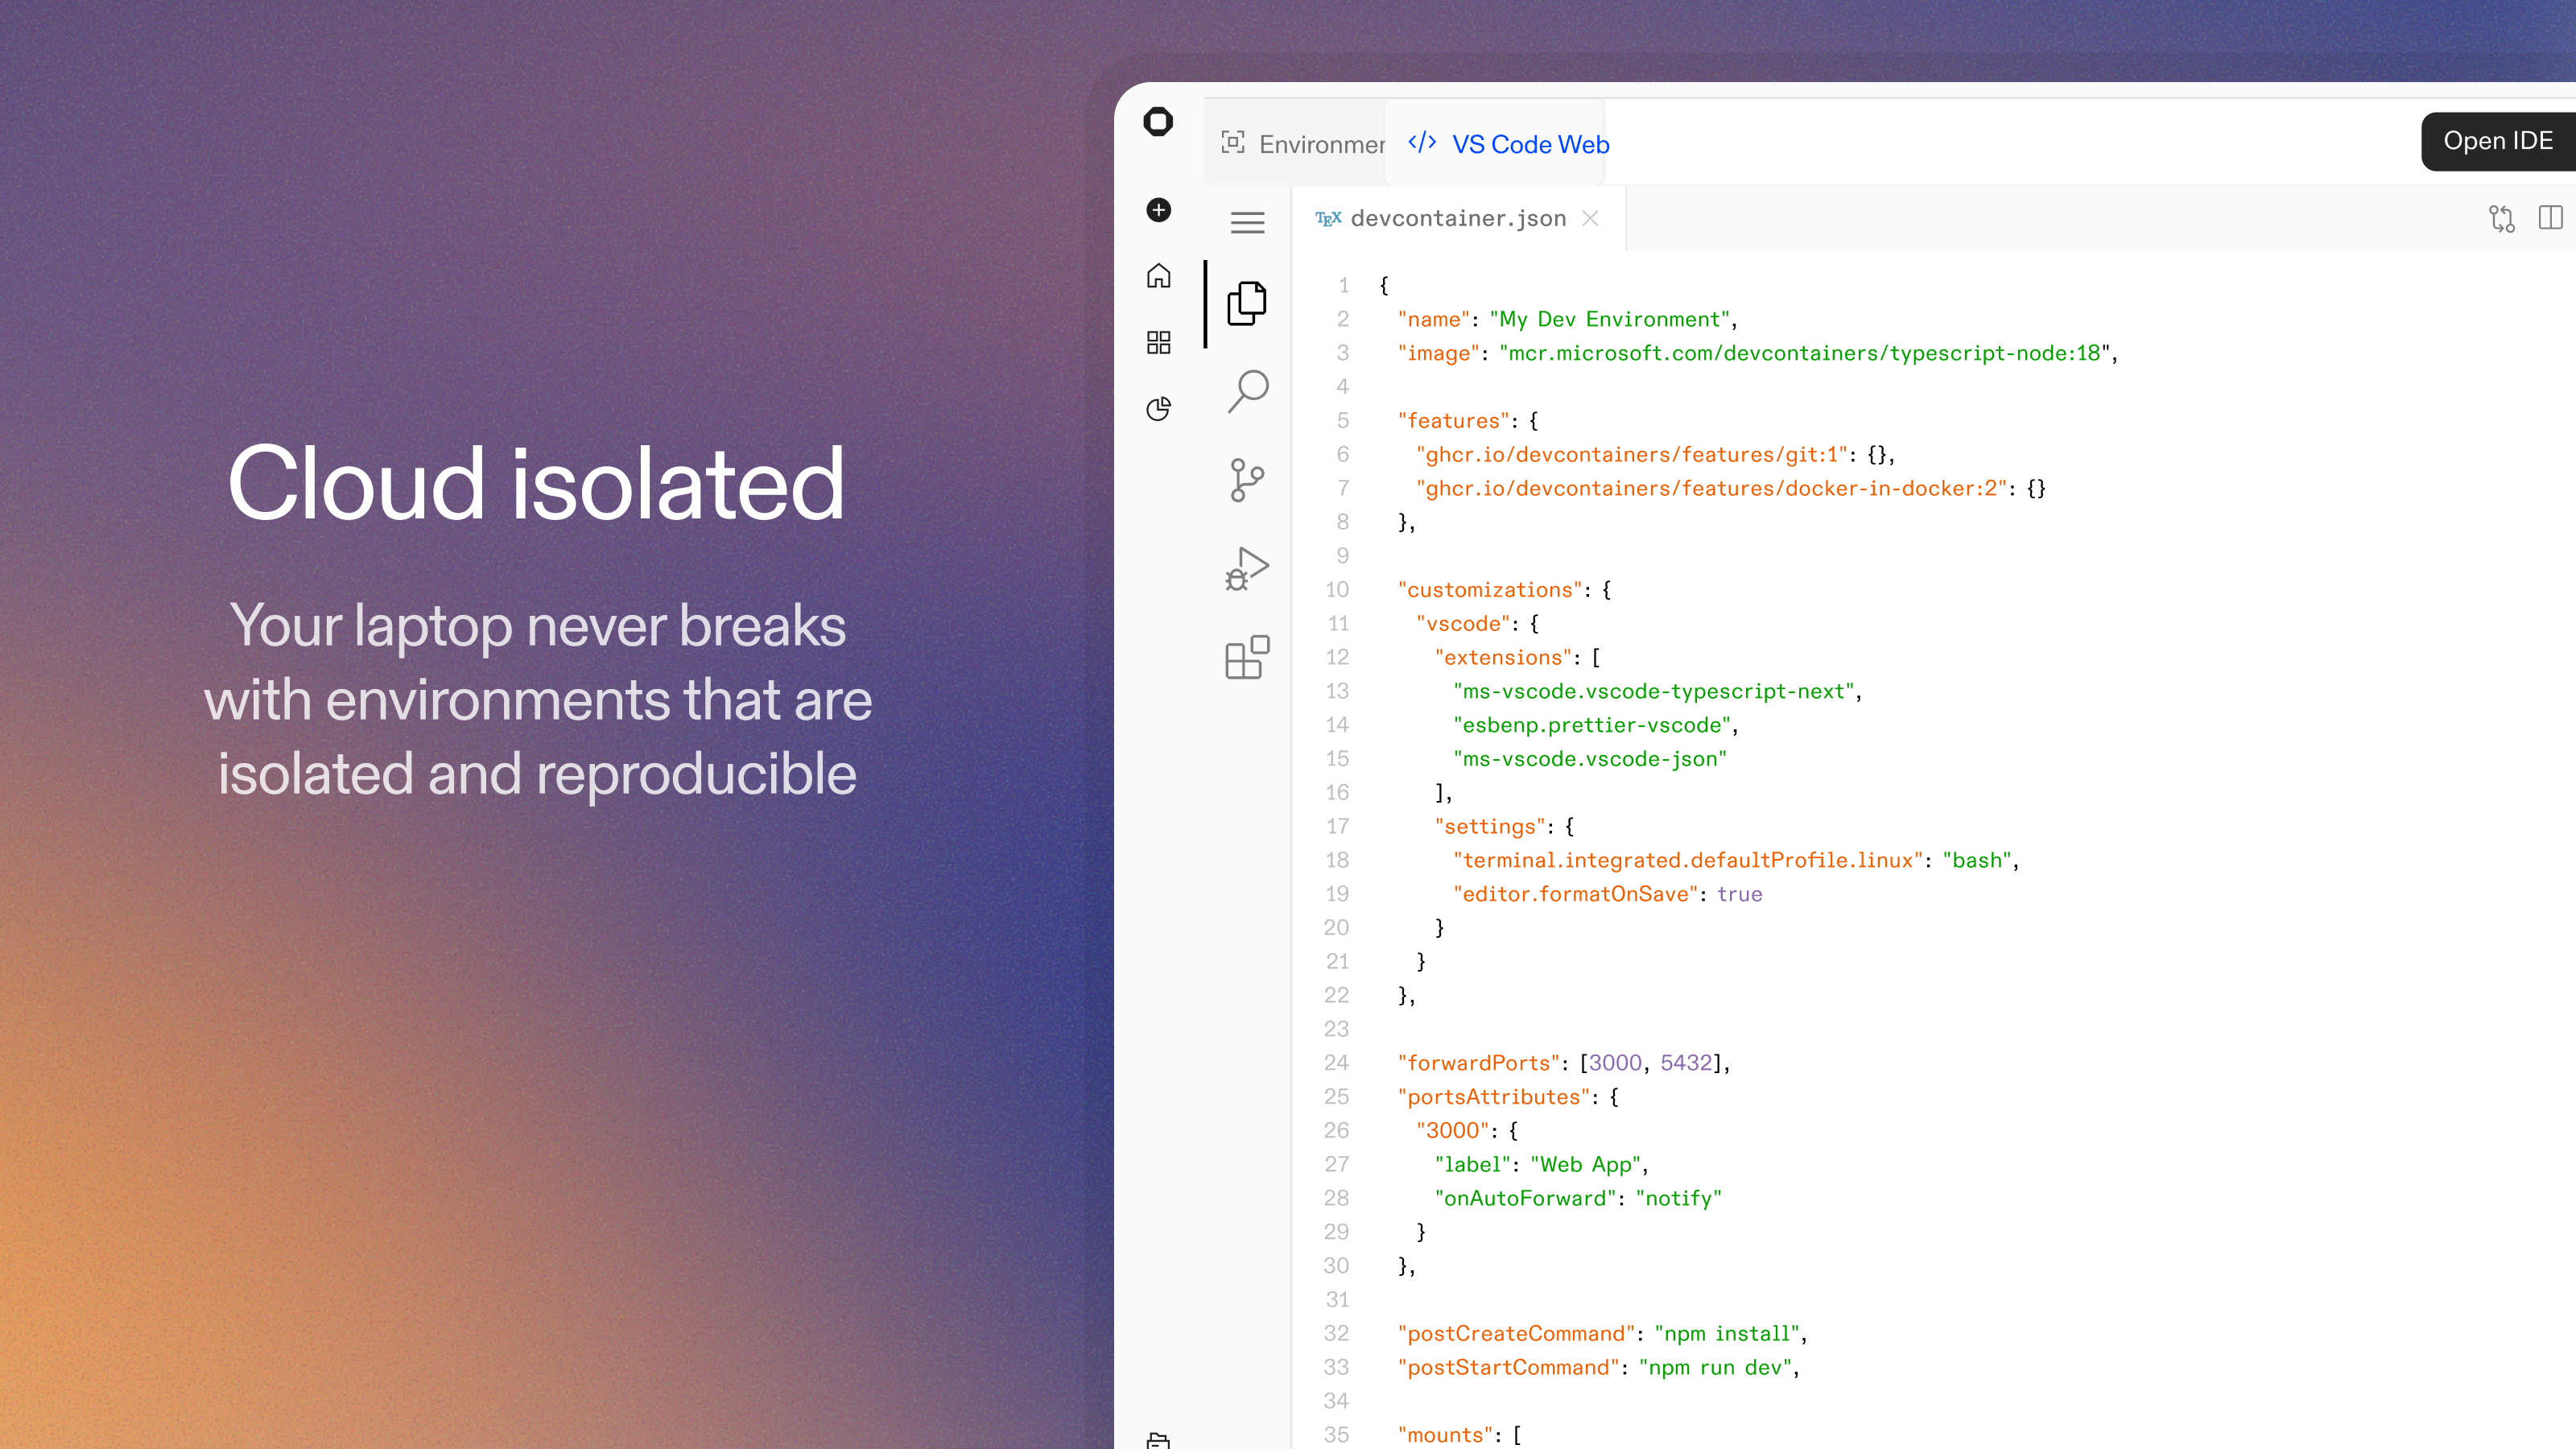The image size is (2576, 1449).
Task: Select the Explorer files icon
Action: tap(1247, 303)
